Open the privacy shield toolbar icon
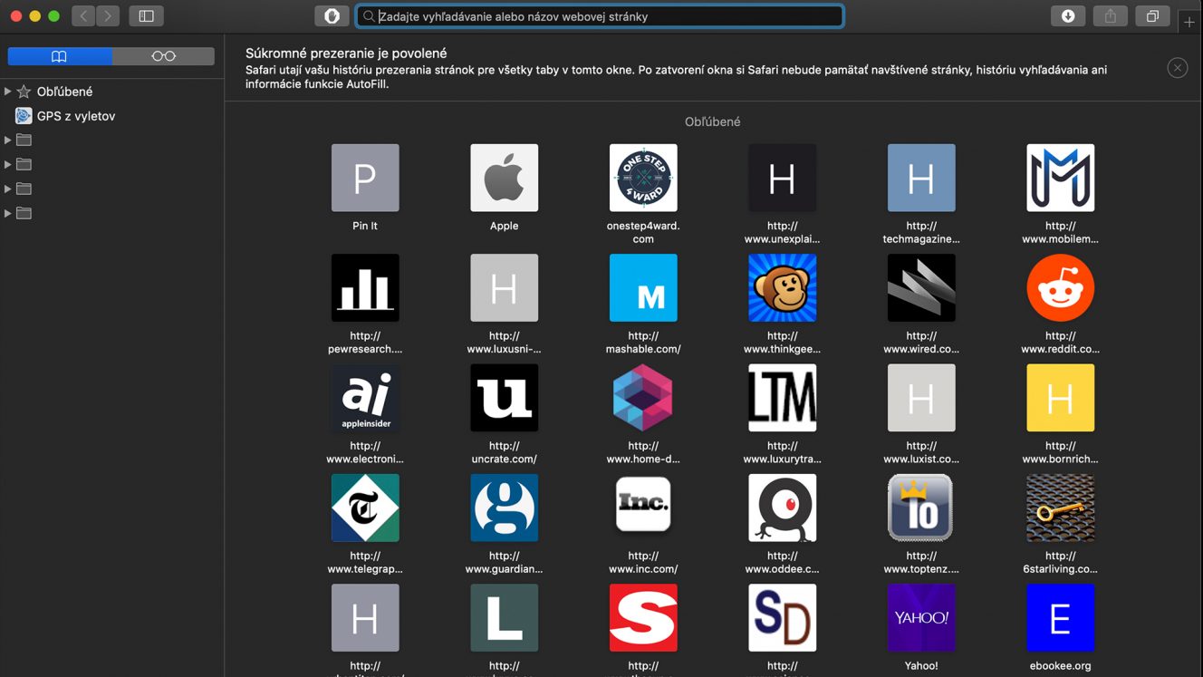 tap(332, 15)
